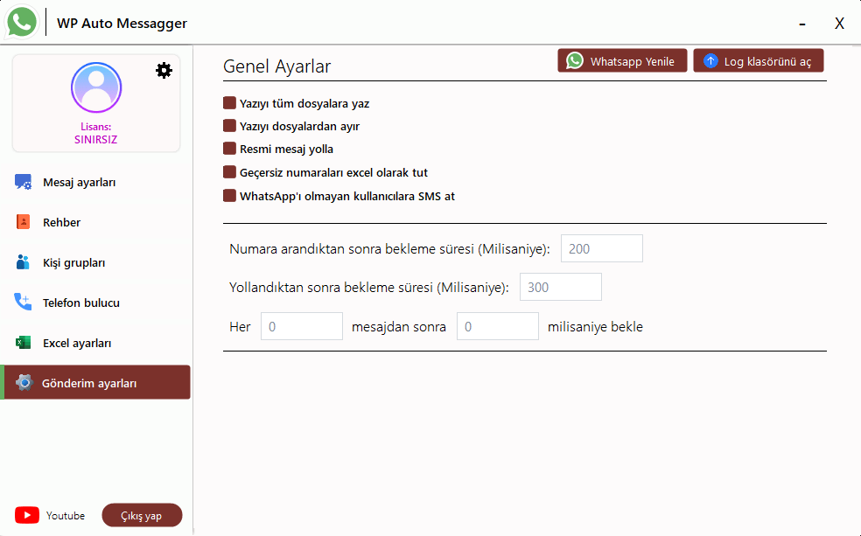Click the Excel ayarları spreadsheet icon
This screenshot has width=861, height=536.
(23, 343)
